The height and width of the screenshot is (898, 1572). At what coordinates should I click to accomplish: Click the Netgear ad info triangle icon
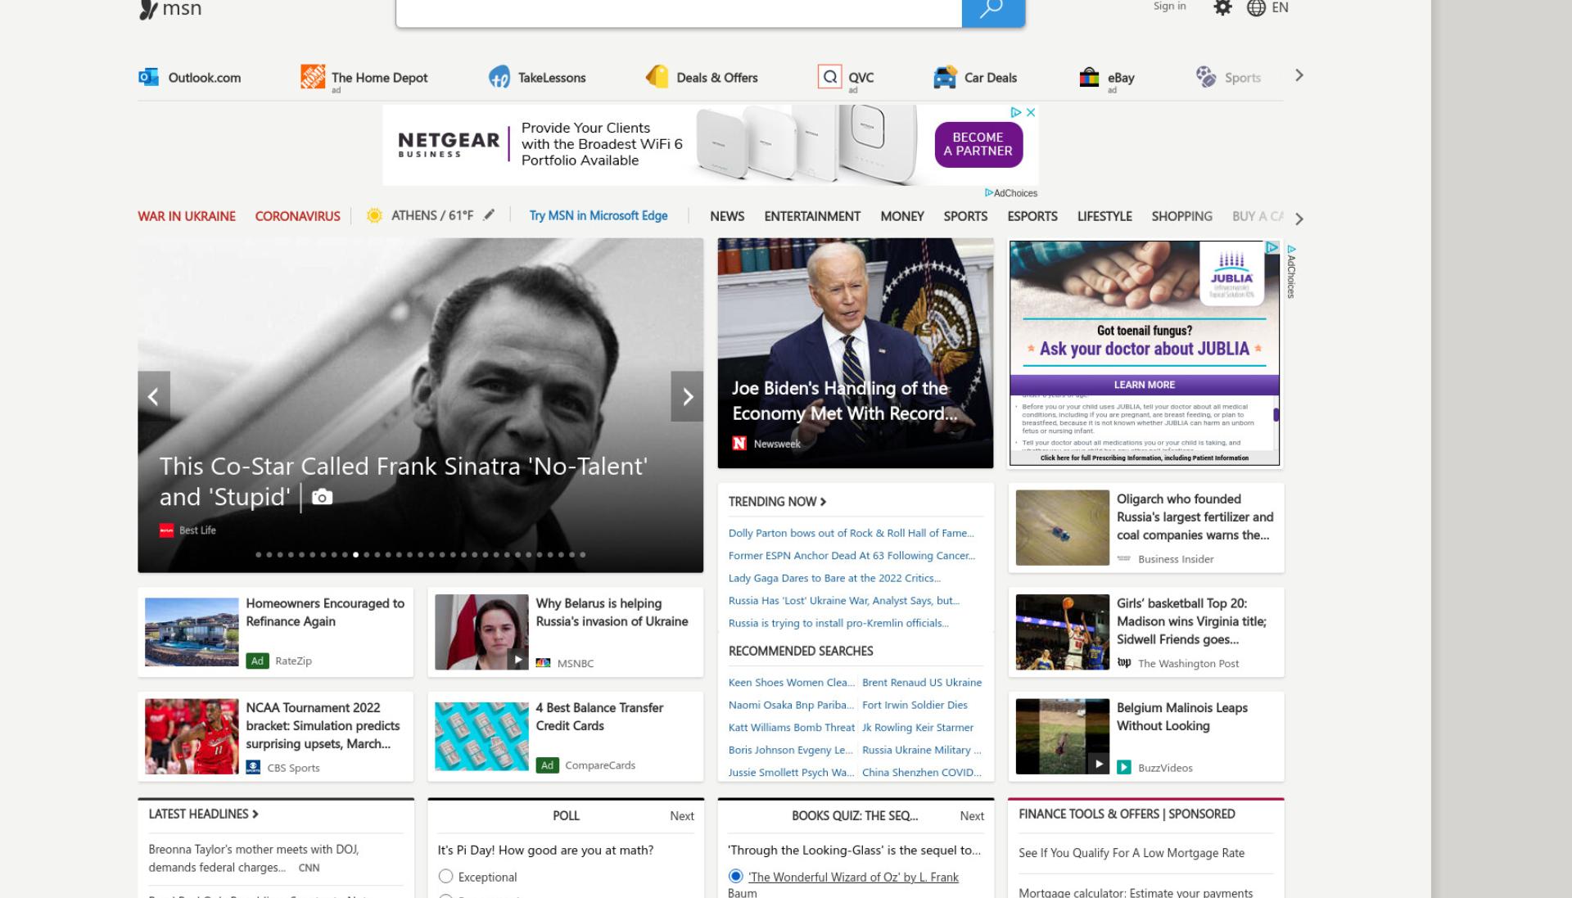(1015, 112)
